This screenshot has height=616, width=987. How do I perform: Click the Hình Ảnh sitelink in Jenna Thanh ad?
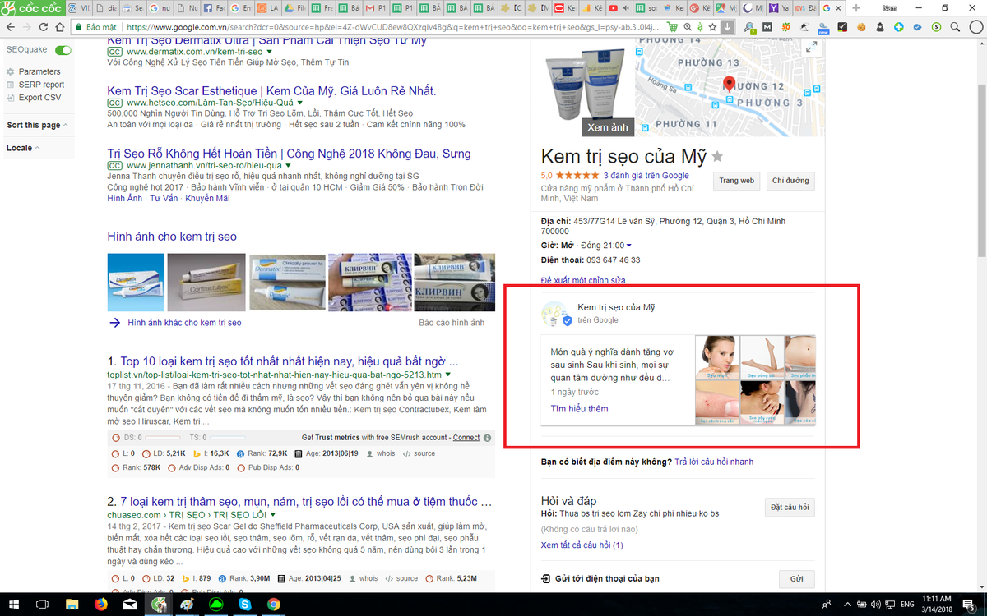coord(124,199)
